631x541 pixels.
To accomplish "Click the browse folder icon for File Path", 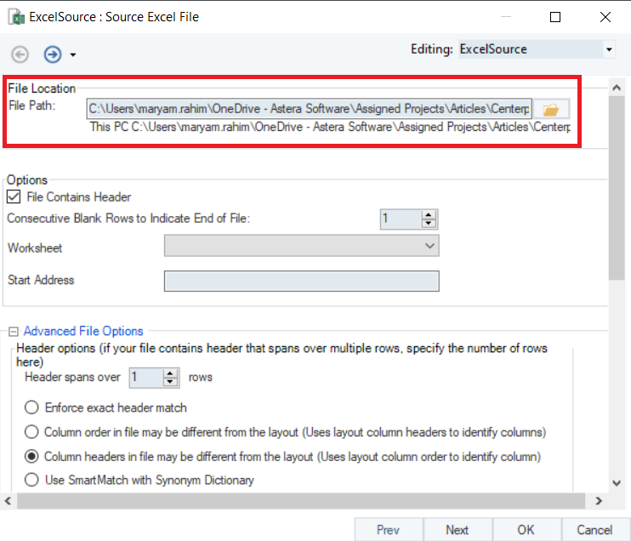I will coord(551,109).
